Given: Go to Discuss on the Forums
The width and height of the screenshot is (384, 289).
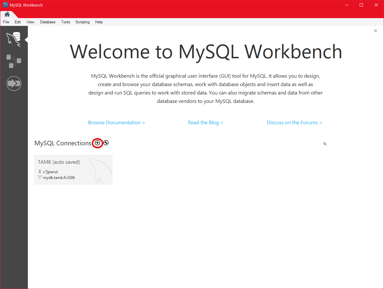Looking at the screenshot, I should click(x=294, y=123).
